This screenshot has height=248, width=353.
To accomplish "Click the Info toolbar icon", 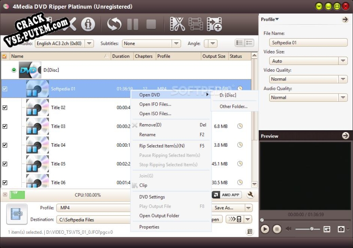I will pos(88,24).
